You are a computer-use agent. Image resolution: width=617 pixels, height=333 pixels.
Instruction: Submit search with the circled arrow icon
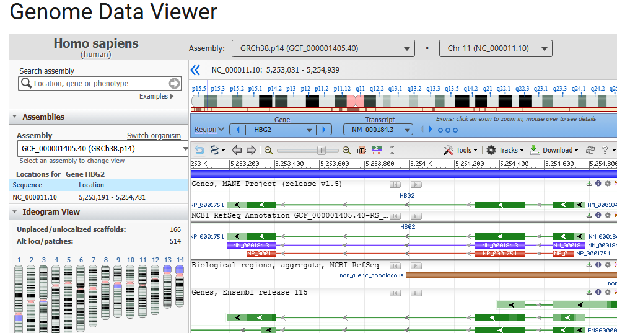(x=174, y=83)
